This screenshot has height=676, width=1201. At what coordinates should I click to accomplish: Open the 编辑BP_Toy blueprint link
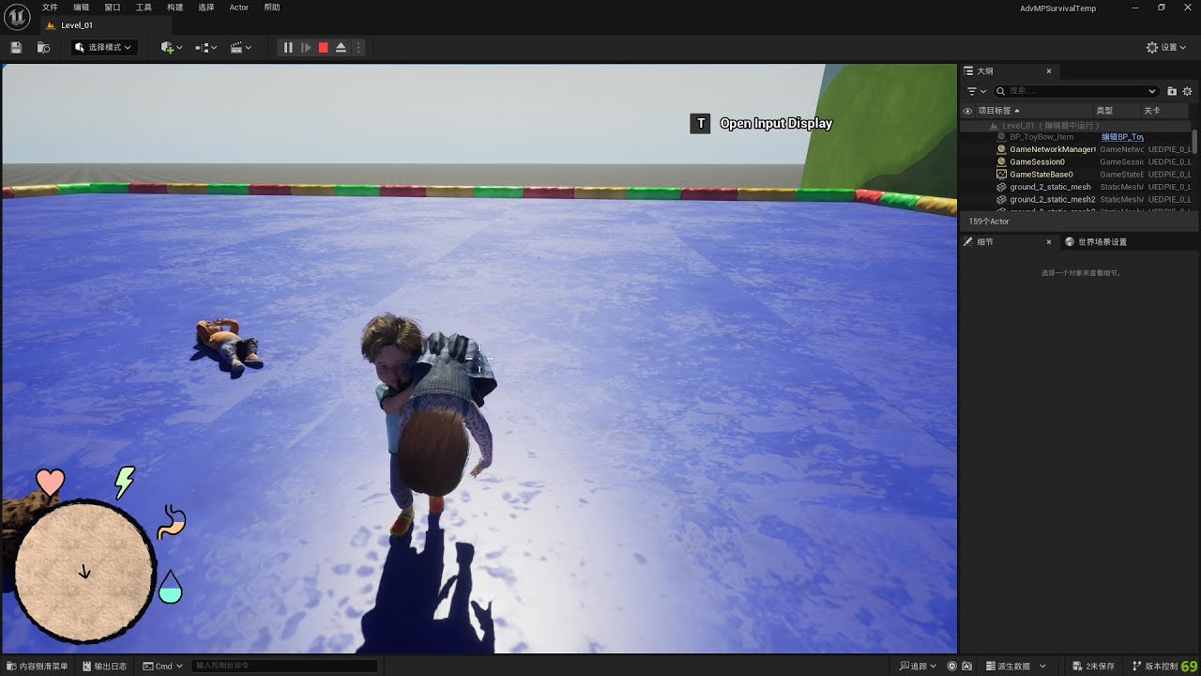(x=1122, y=137)
